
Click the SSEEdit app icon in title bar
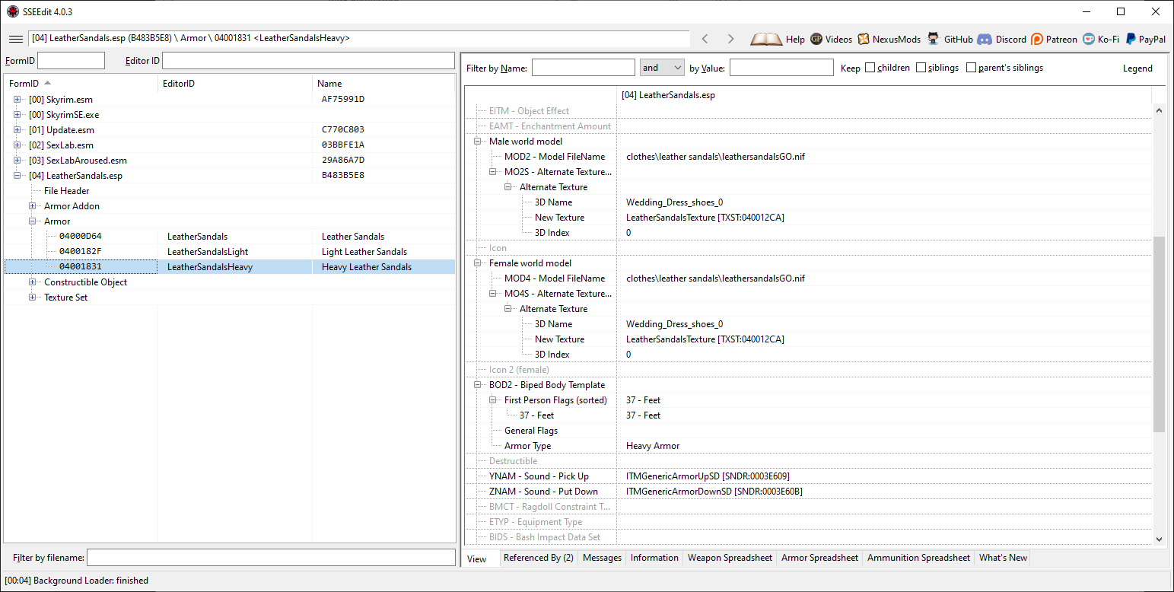(x=13, y=11)
